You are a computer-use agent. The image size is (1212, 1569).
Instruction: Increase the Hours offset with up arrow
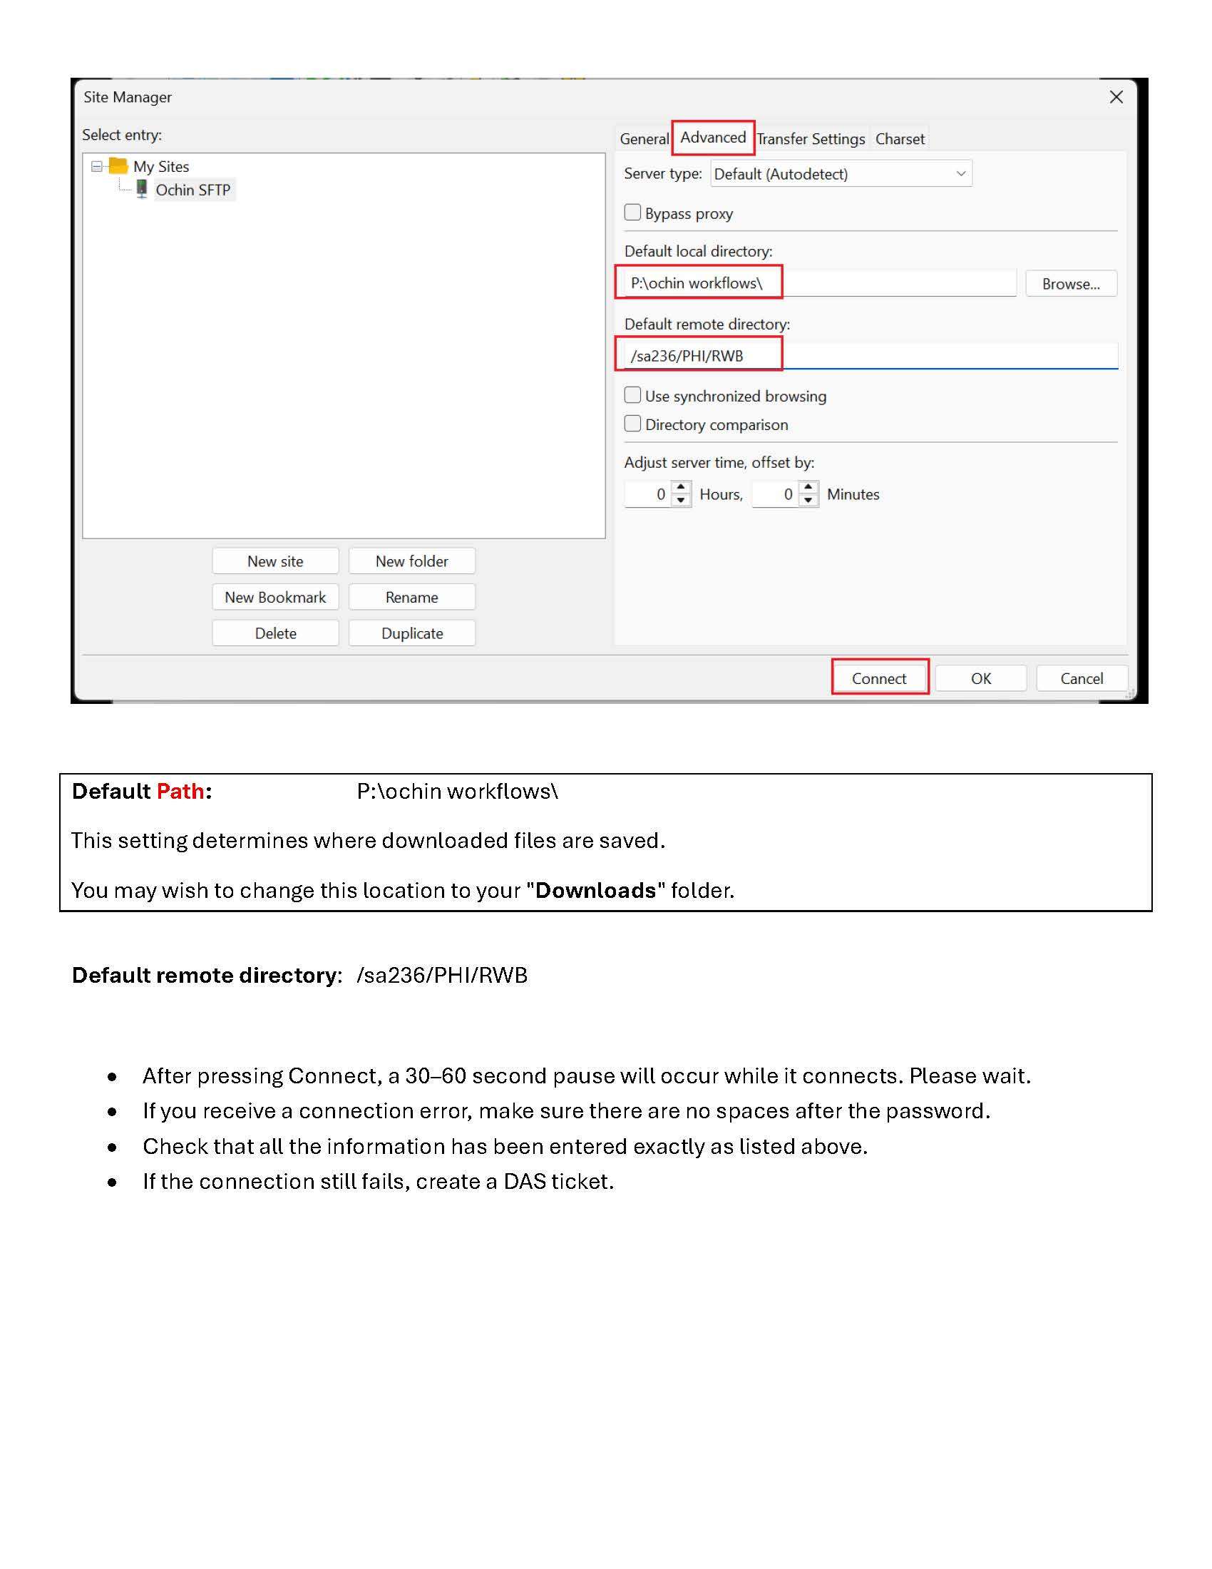[x=681, y=488]
